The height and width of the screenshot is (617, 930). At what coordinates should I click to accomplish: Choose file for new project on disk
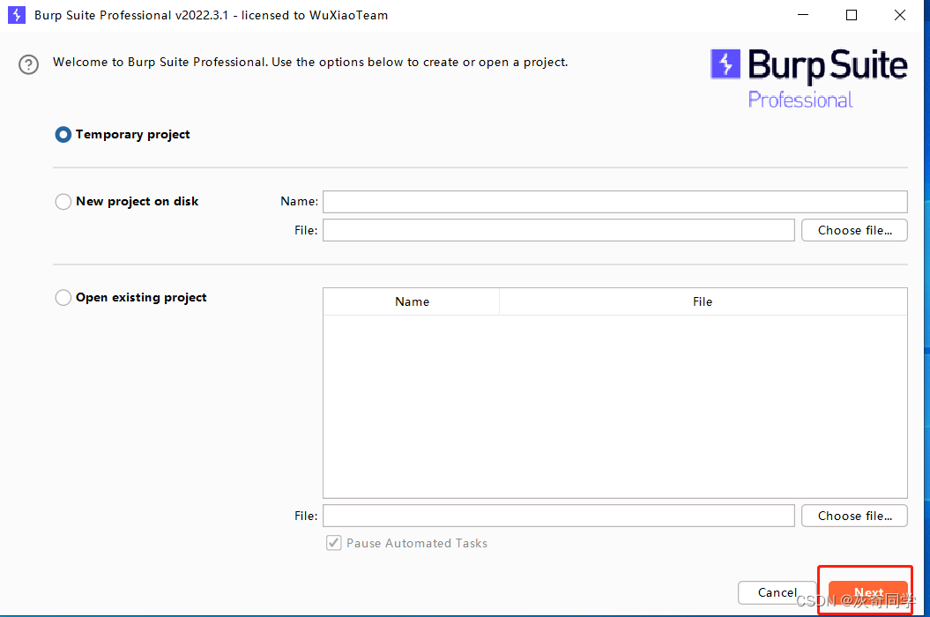click(x=855, y=230)
